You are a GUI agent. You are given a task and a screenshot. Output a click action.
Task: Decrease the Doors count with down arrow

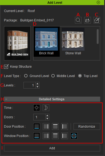pos(47,119)
